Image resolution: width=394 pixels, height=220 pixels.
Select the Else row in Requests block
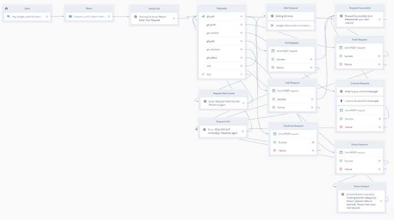tap(221, 74)
